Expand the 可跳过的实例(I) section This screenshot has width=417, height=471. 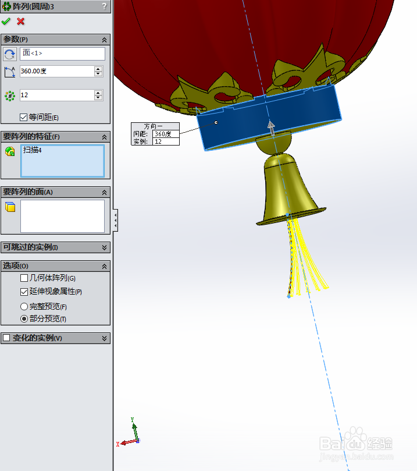[104, 247]
